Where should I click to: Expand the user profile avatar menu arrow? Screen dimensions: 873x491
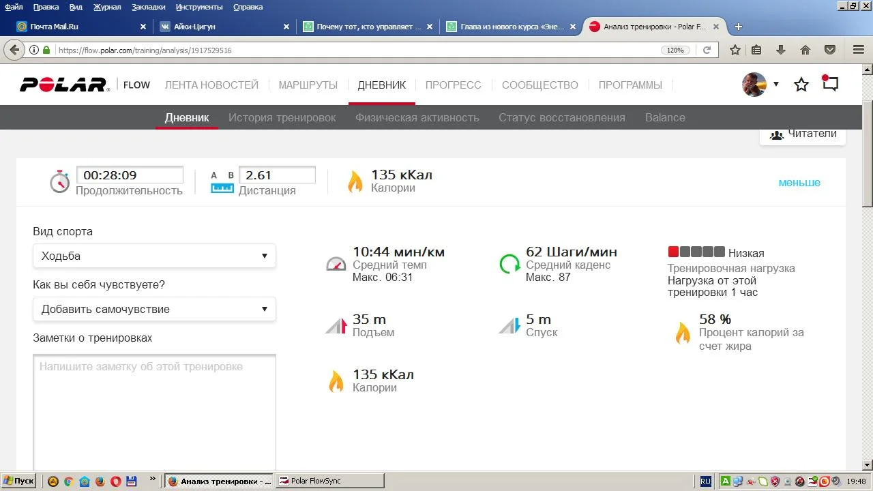pyautogui.click(x=775, y=85)
